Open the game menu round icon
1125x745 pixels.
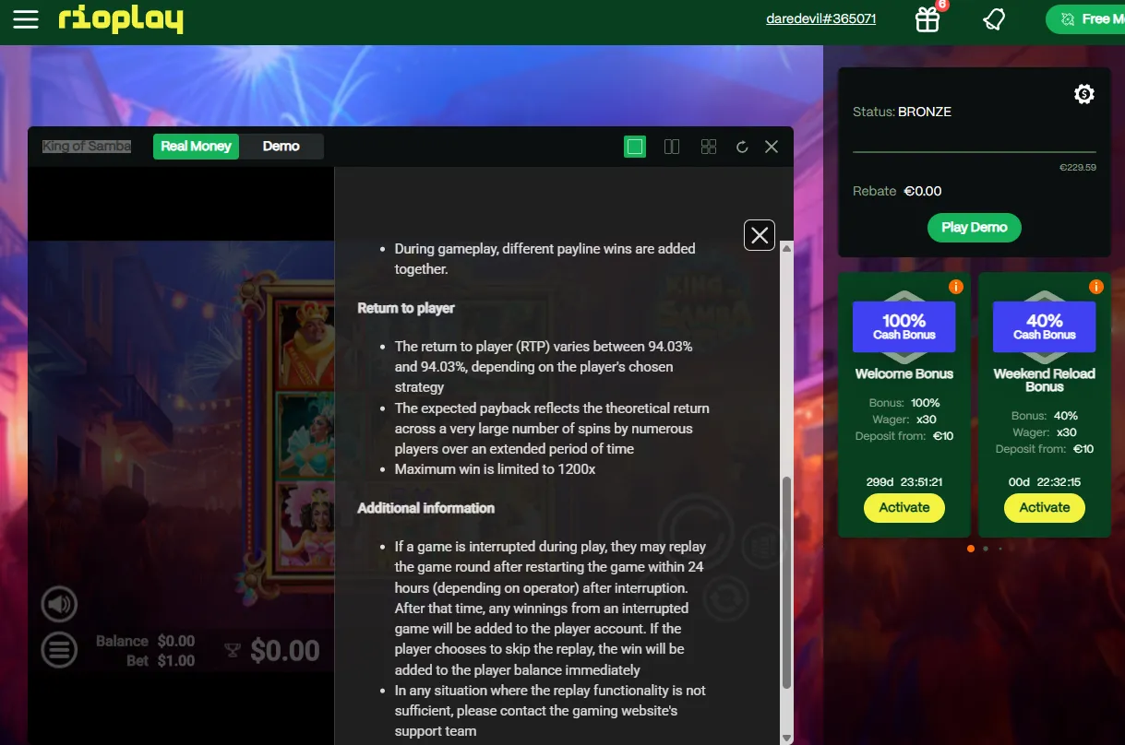tap(59, 650)
